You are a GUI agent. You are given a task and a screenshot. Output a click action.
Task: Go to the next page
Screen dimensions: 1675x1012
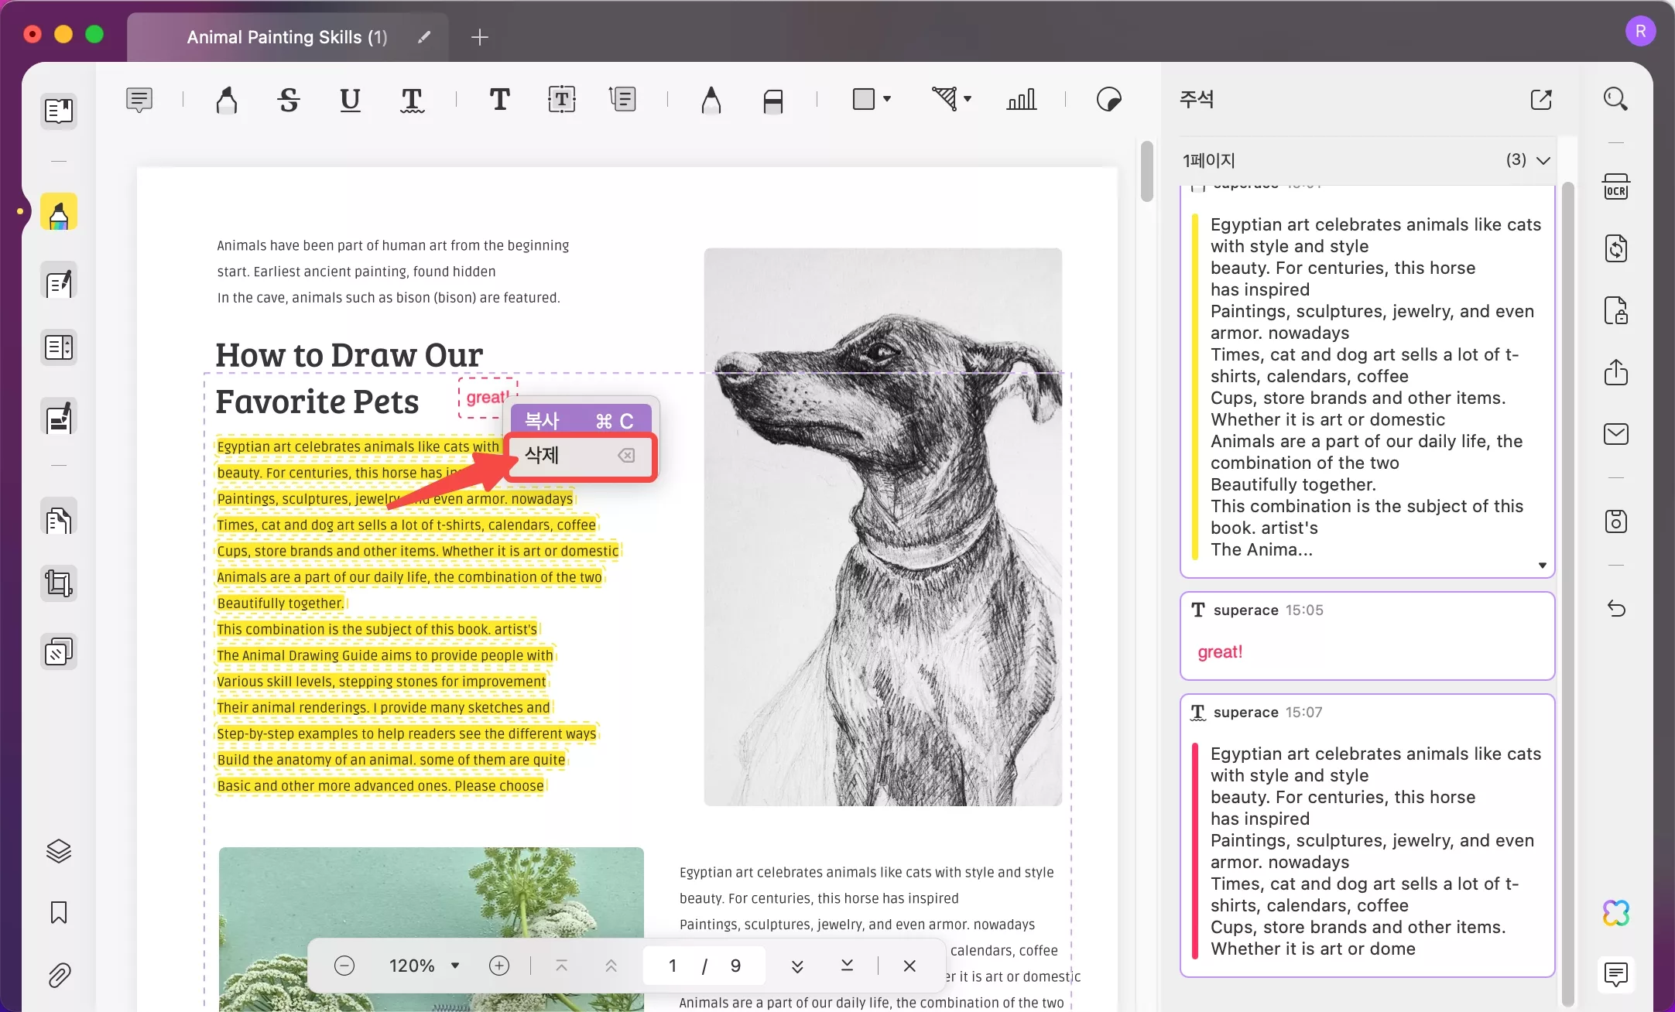[797, 966]
